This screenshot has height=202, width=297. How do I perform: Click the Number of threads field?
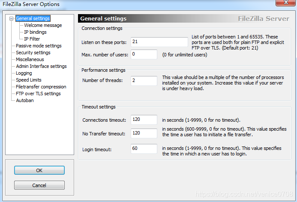[144, 81]
